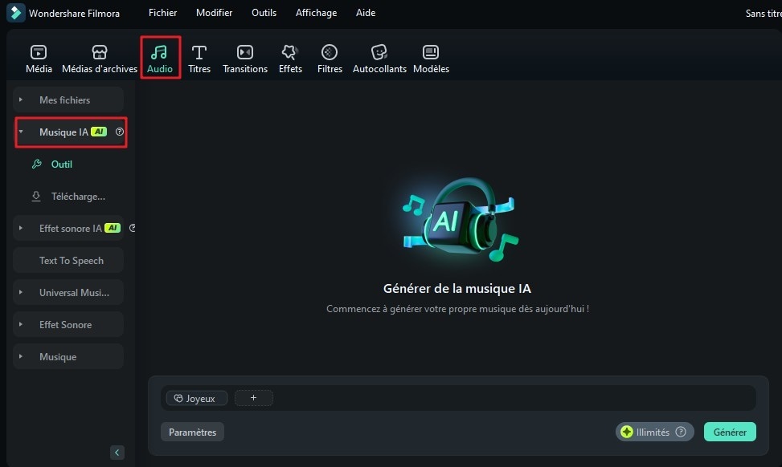This screenshot has width=782, height=467.
Task: Add a new tag with the plus button
Action: pos(253,398)
